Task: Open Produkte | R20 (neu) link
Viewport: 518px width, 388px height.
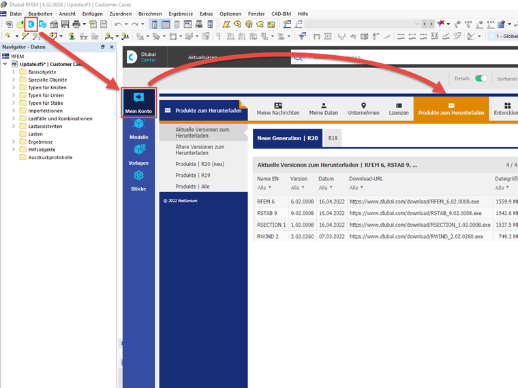Action: 200,164
